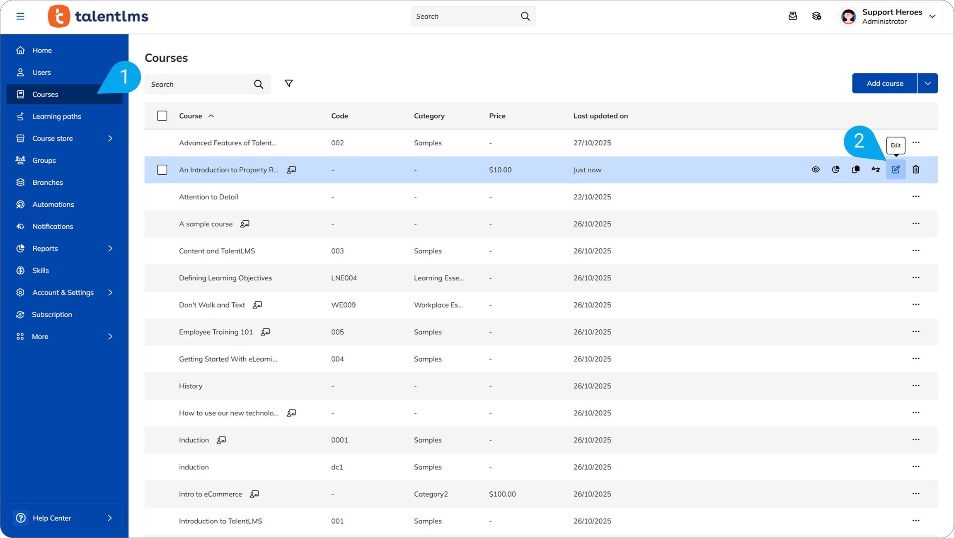Click the trash delete icon in highlighted row
The height and width of the screenshot is (538, 954).
(916, 169)
